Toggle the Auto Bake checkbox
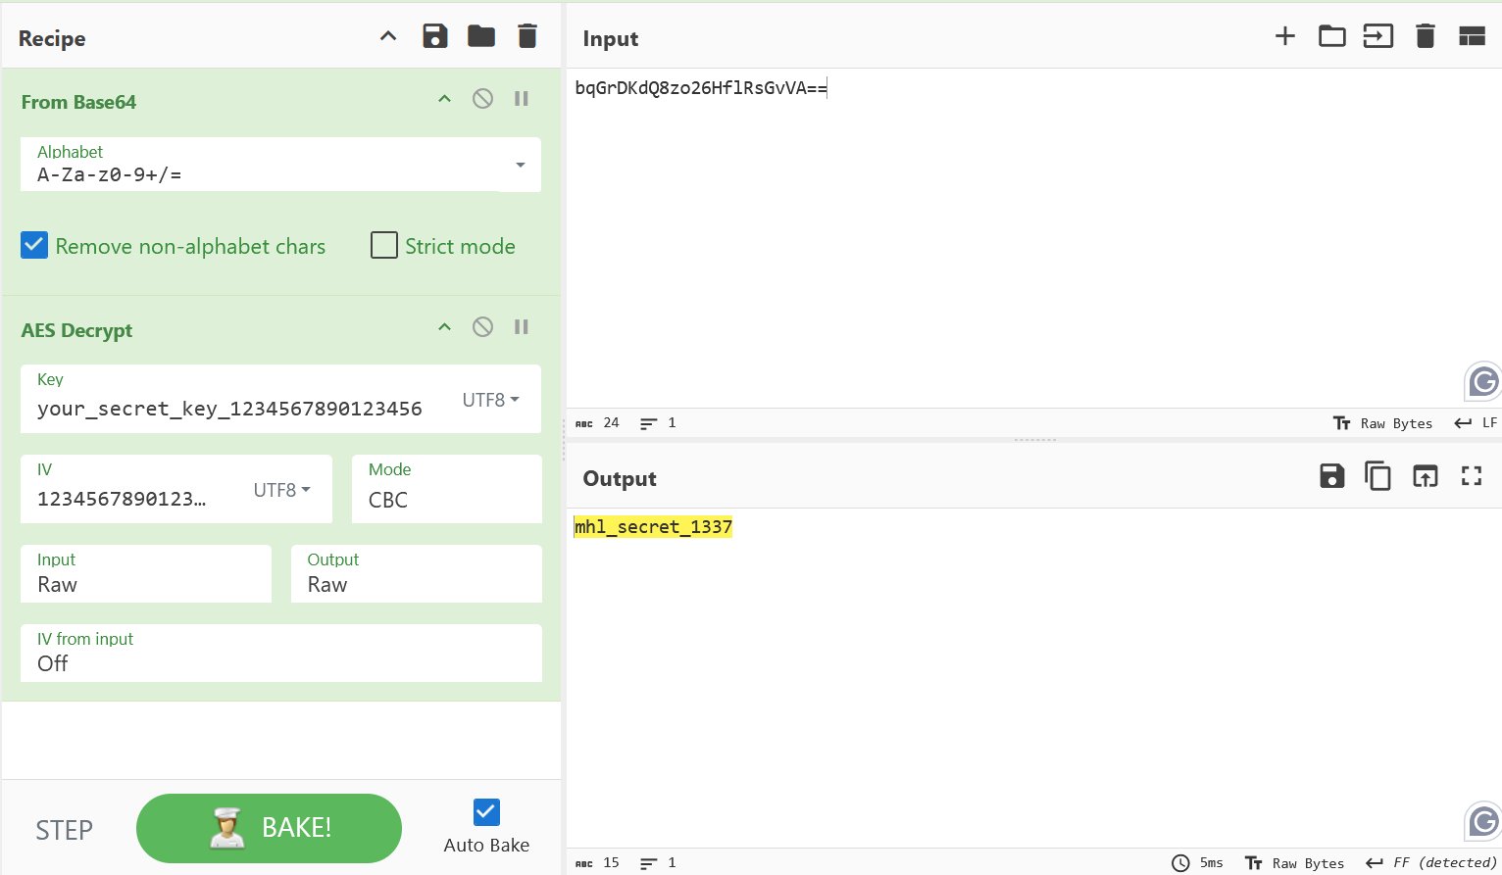Screen dimensions: 1502x875 [486, 812]
